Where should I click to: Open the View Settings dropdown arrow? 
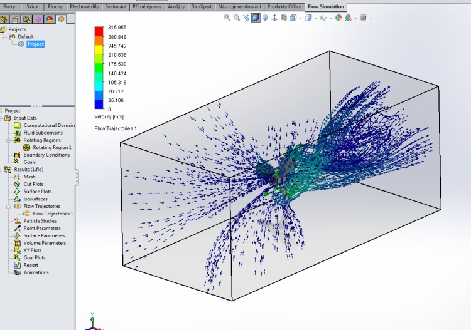[371, 18]
